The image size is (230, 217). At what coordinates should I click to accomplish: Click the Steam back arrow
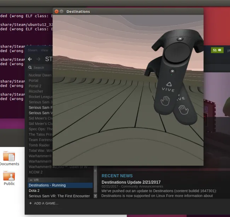(x=30, y=59)
